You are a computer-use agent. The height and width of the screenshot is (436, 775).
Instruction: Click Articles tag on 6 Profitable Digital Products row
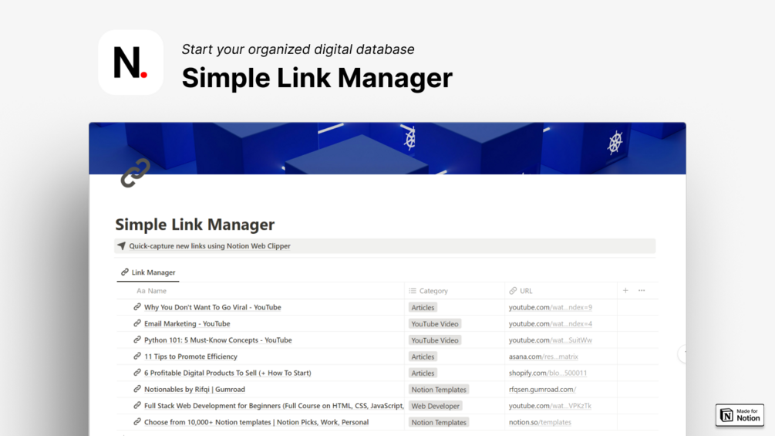423,373
